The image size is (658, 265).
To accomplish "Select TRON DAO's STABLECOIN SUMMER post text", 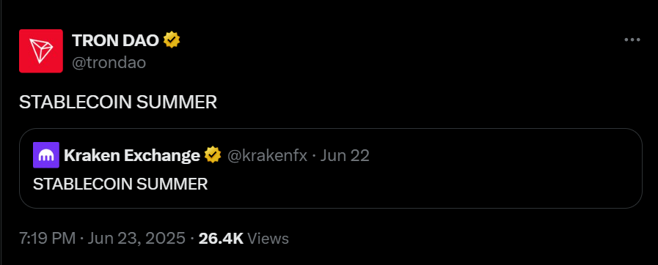I will click(x=118, y=102).
